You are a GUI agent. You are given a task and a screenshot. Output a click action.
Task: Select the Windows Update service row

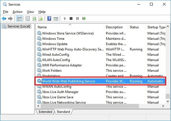[101, 44]
